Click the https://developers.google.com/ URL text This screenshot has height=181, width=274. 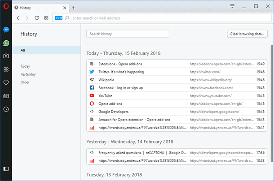214,112
